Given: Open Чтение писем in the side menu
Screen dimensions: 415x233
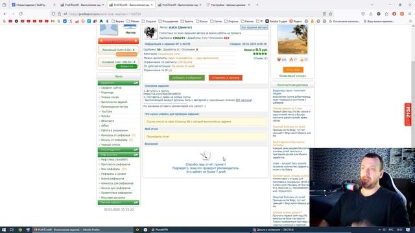Looking at the screenshot, I should pyautogui.click(x=110, y=97).
